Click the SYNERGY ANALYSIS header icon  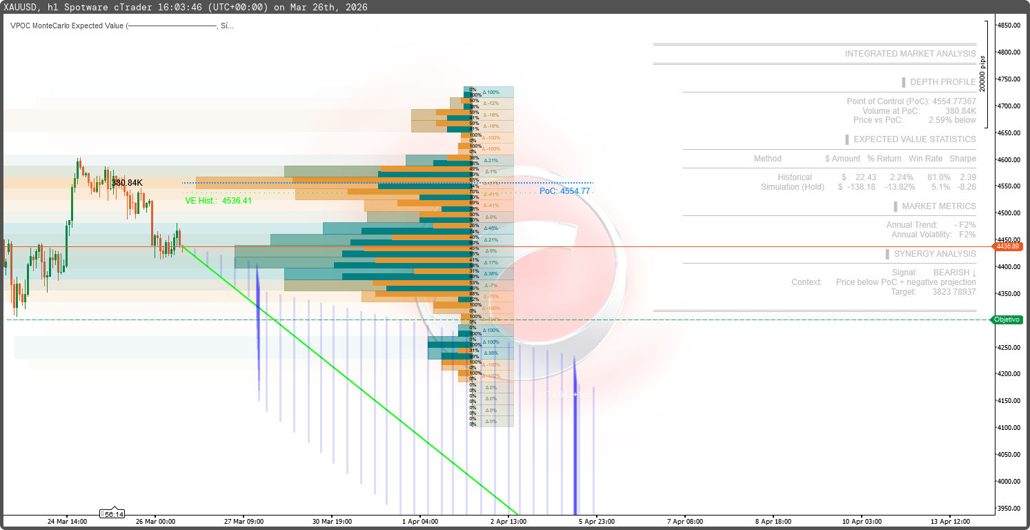click(887, 254)
